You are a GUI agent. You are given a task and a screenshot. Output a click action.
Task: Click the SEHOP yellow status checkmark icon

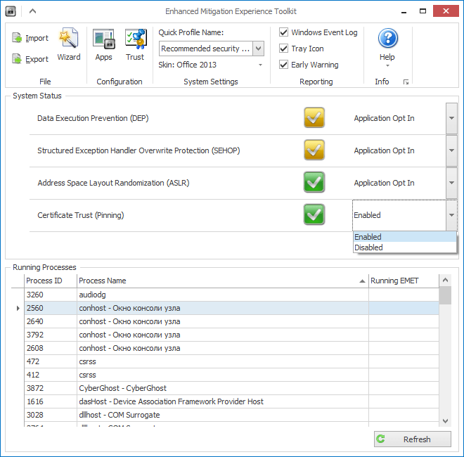[x=314, y=150]
